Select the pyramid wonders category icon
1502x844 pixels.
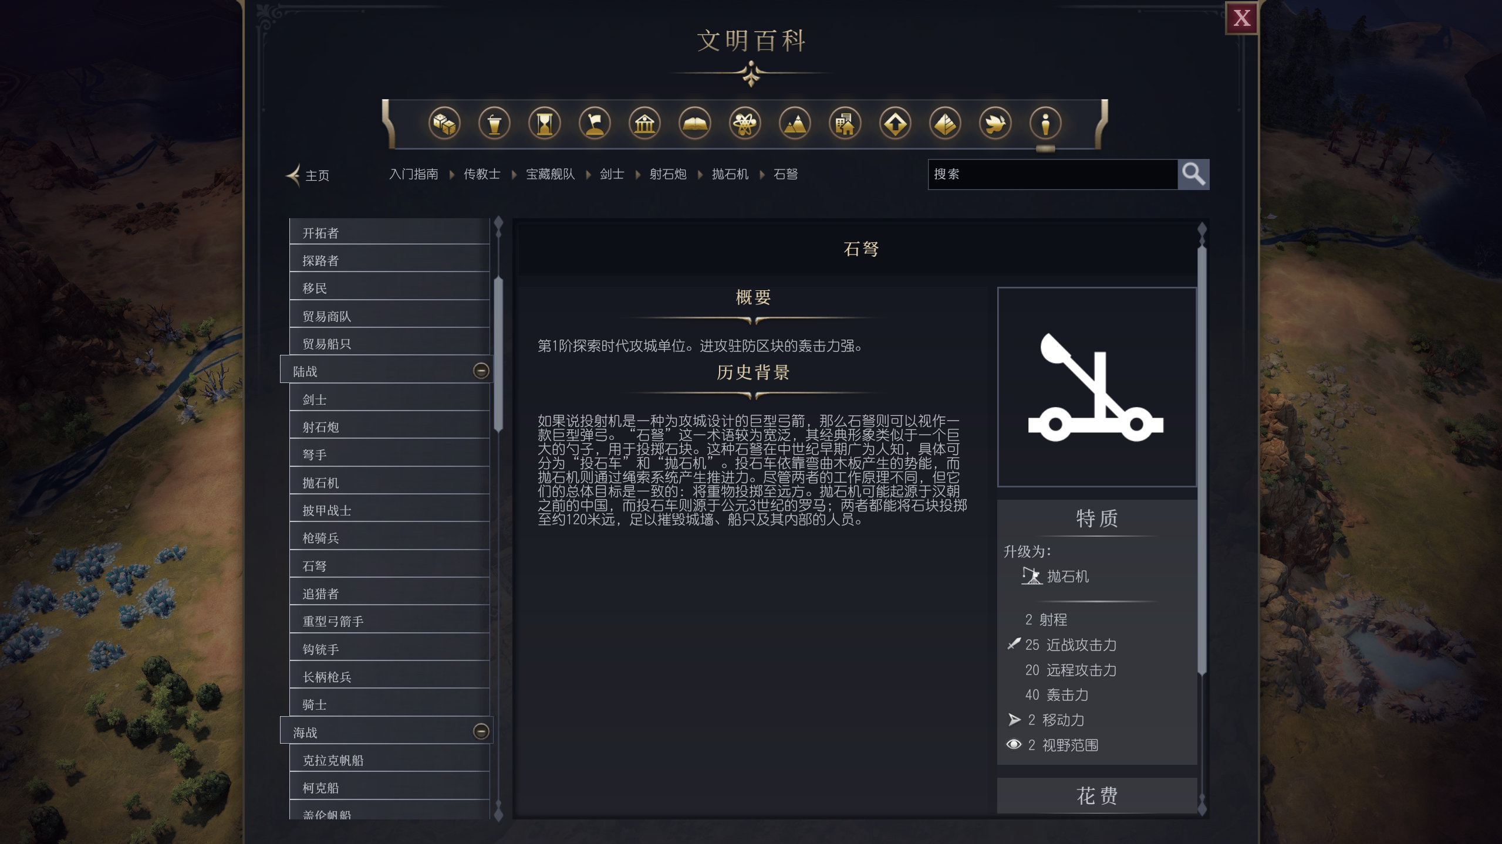pyautogui.click(x=945, y=124)
